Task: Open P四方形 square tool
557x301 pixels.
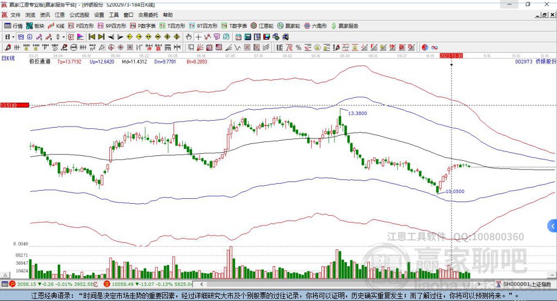Action: [x=81, y=26]
